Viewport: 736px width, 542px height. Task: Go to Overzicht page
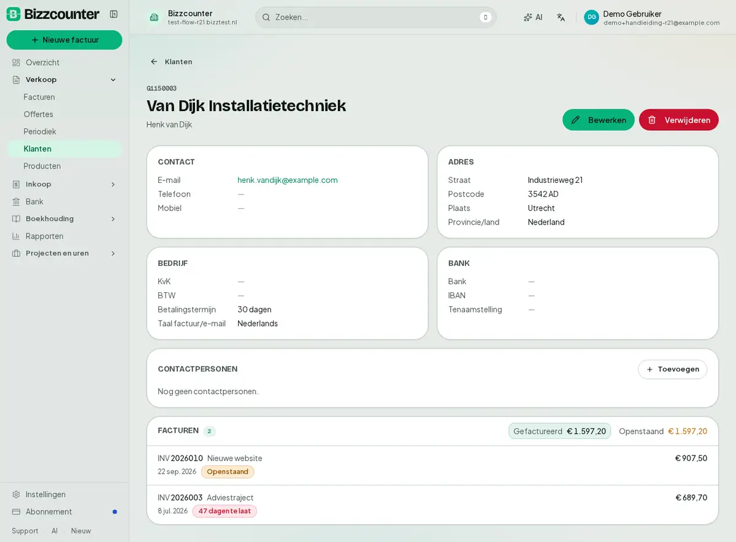pyautogui.click(x=64, y=63)
